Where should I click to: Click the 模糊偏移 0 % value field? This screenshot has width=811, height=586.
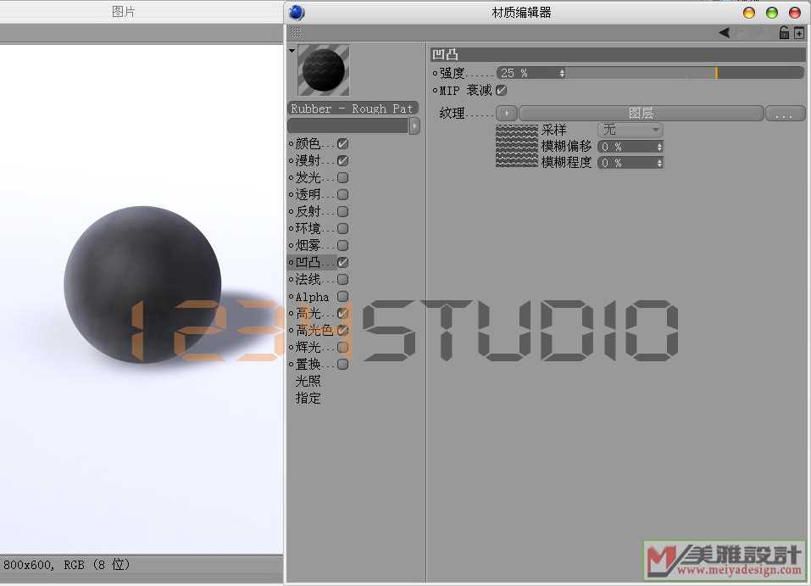tap(626, 147)
